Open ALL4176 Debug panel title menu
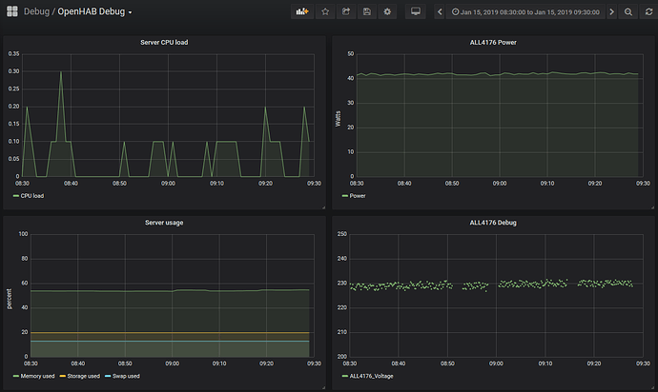The image size is (658, 392). pos(493,223)
